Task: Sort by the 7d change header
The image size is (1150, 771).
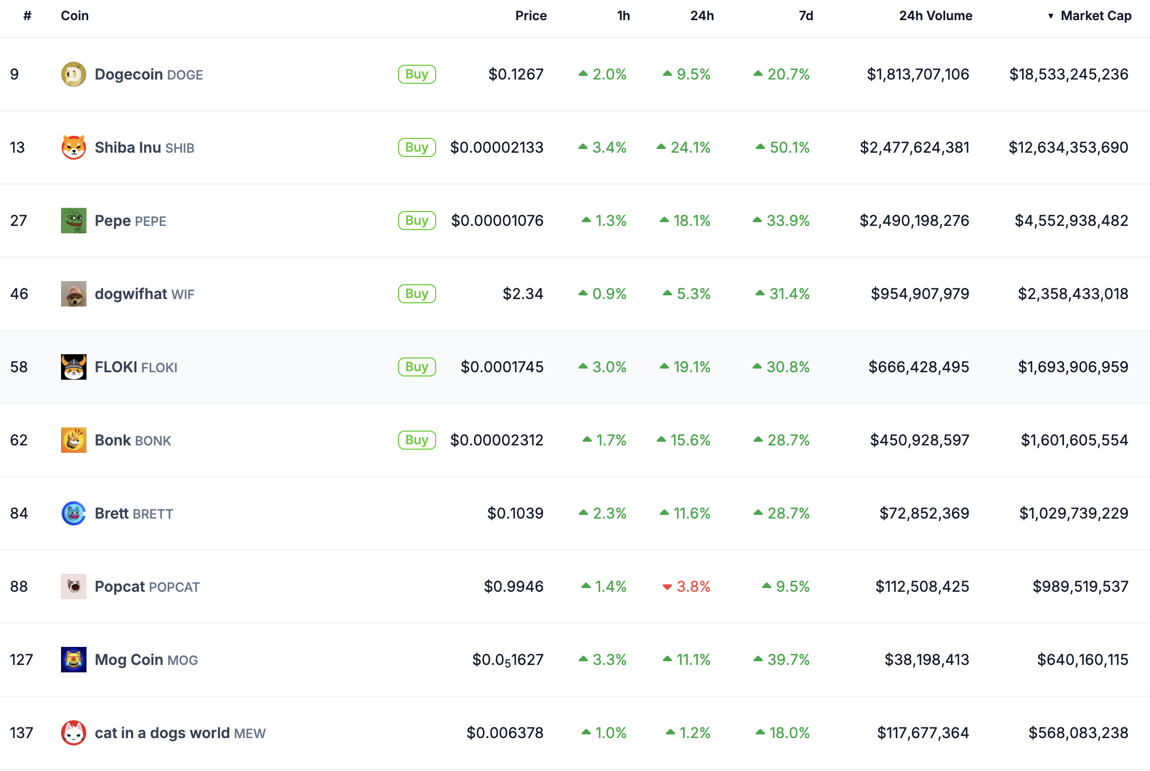Action: click(x=806, y=16)
